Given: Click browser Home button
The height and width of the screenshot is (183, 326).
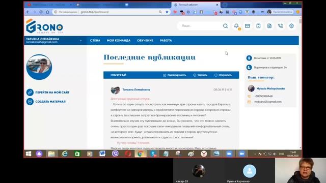Looking at the screenshot, I should tap(47, 12).
